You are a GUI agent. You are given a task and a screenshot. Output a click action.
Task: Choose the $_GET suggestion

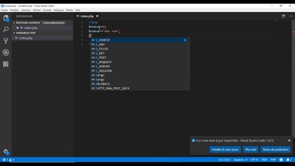pos(140,53)
